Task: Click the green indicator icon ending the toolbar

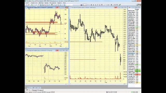Action: pos(120,5)
